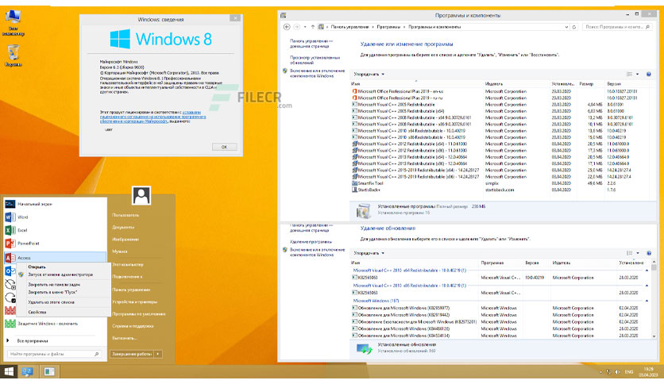Show hidden tray icons arrow
Image resolution: width=664 pixels, height=384 pixels.
[600, 372]
